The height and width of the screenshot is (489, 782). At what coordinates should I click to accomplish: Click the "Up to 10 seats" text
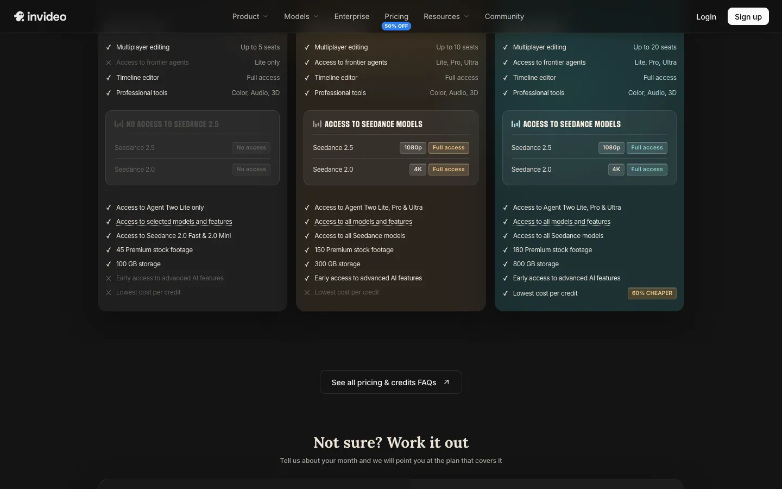[x=457, y=47]
